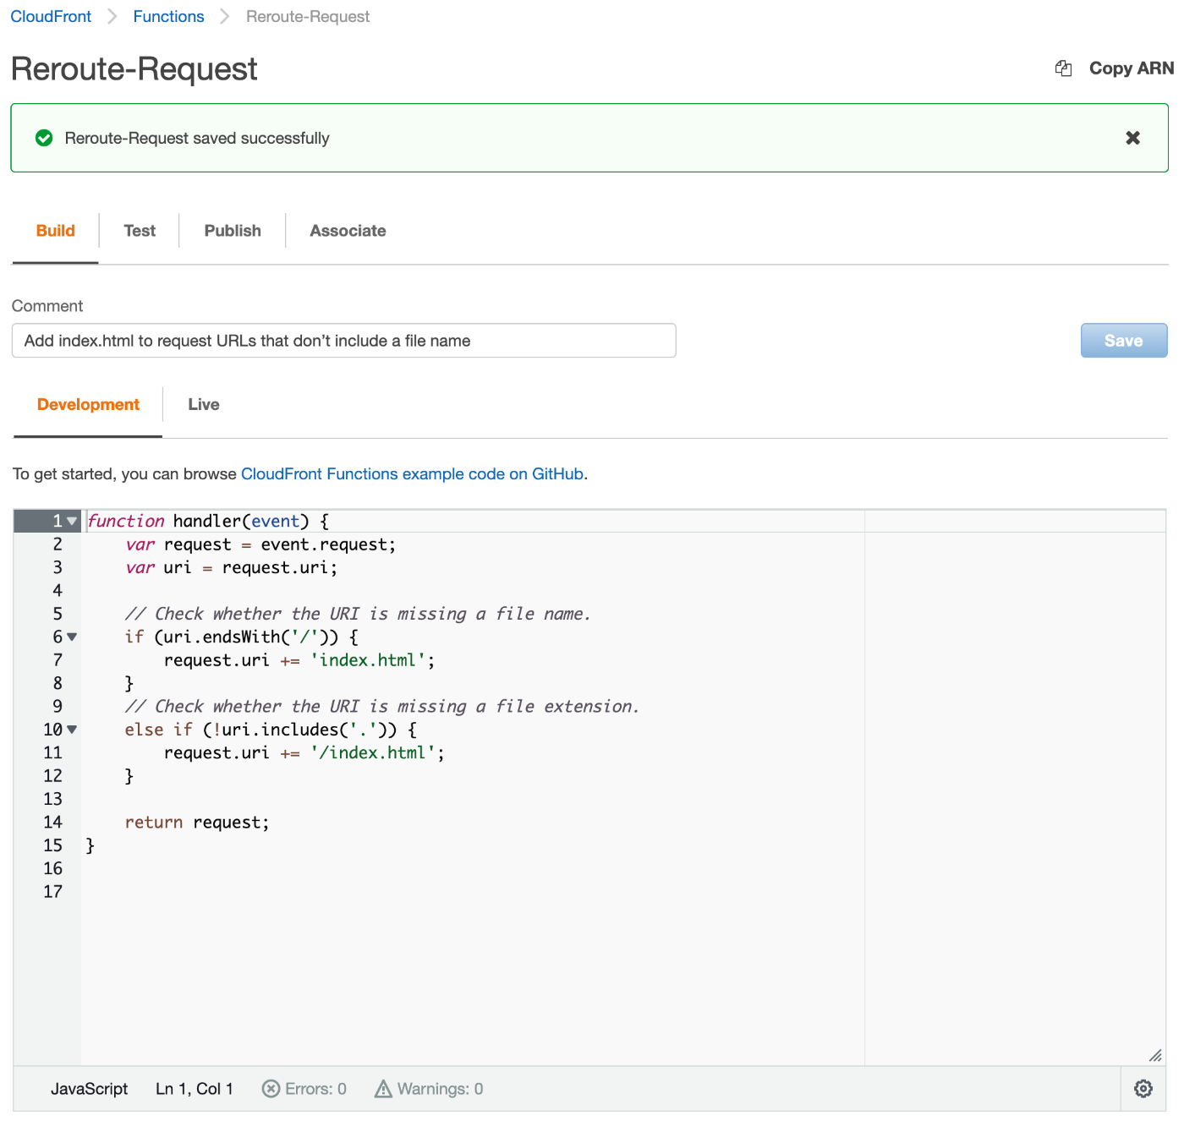Go to Functions breadcrumb link
Image resolution: width=1184 pixels, height=1121 pixels.
click(168, 17)
